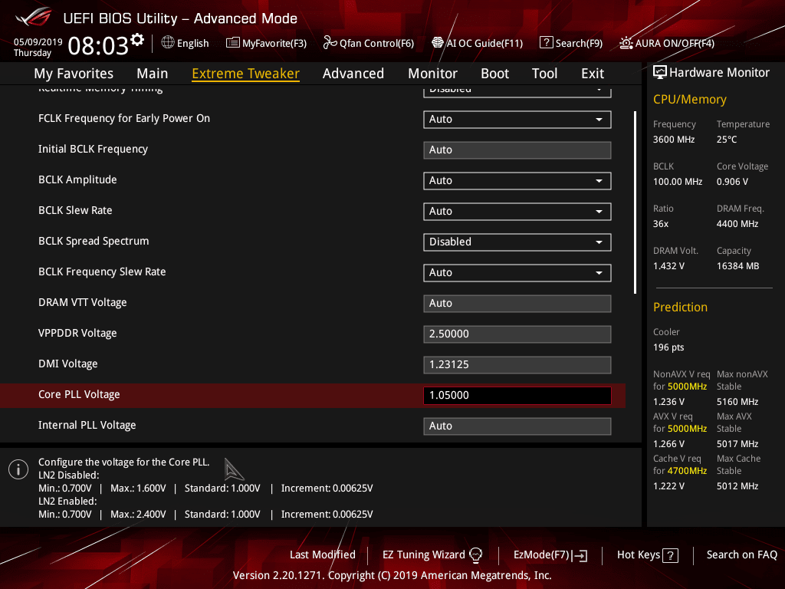Switch to Main tab
Image resolution: width=785 pixels, height=589 pixels.
coord(153,74)
